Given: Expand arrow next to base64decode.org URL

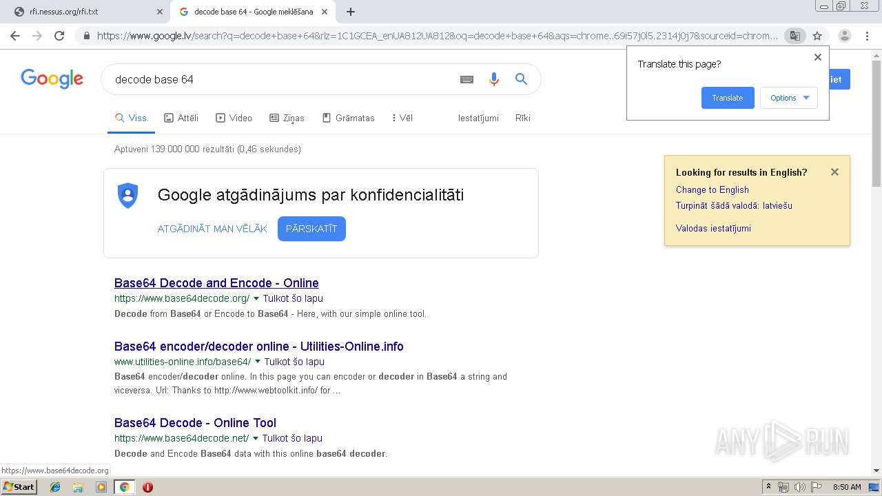Looking at the screenshot, I should pos(256,298).
